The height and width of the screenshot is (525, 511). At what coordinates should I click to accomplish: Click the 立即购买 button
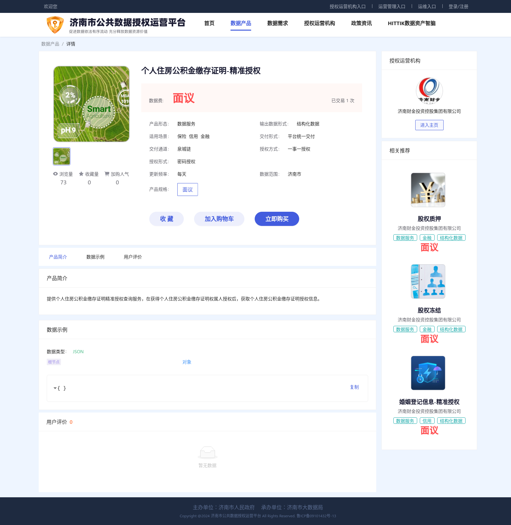pyautogui.click(x=277, y=219)
